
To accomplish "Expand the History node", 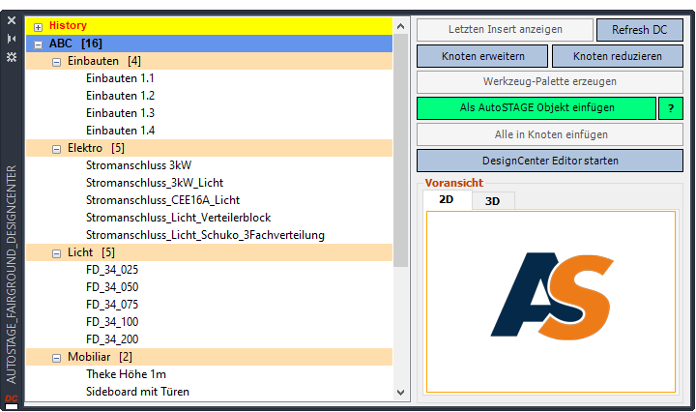I will 38,27.
